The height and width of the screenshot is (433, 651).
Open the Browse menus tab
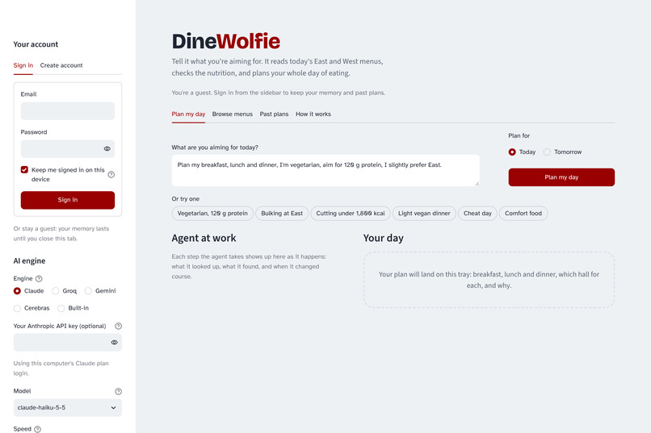tap(233, 114)
